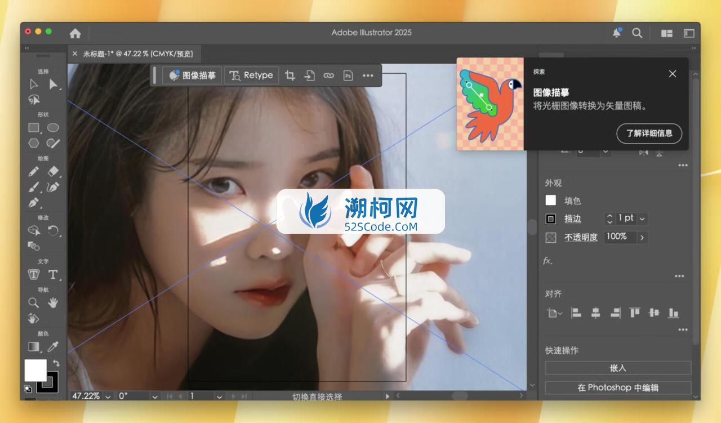The image size is (721, 423).
Task: Align objects to vertical center
Action: pyautogui.click(x=654, y=313)
